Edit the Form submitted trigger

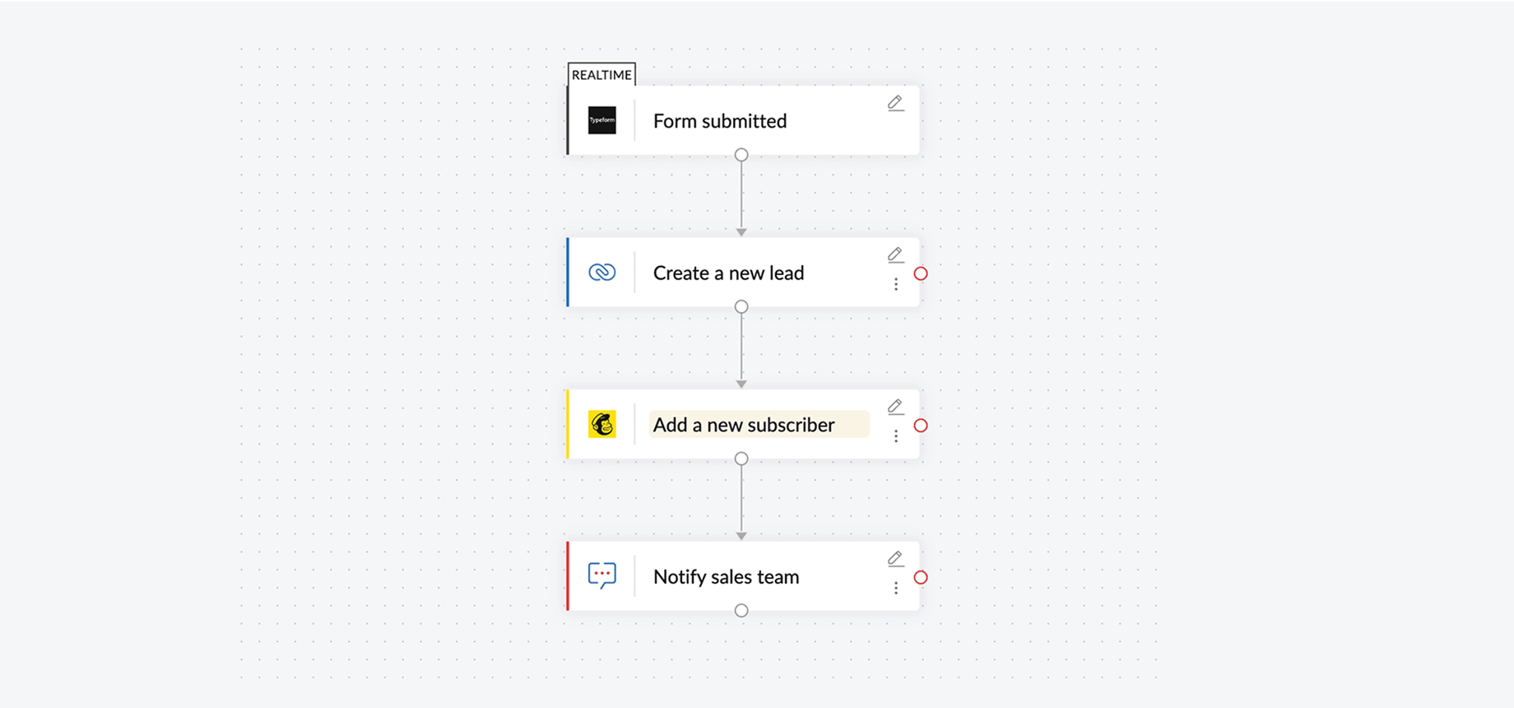(x=895, y=103)
